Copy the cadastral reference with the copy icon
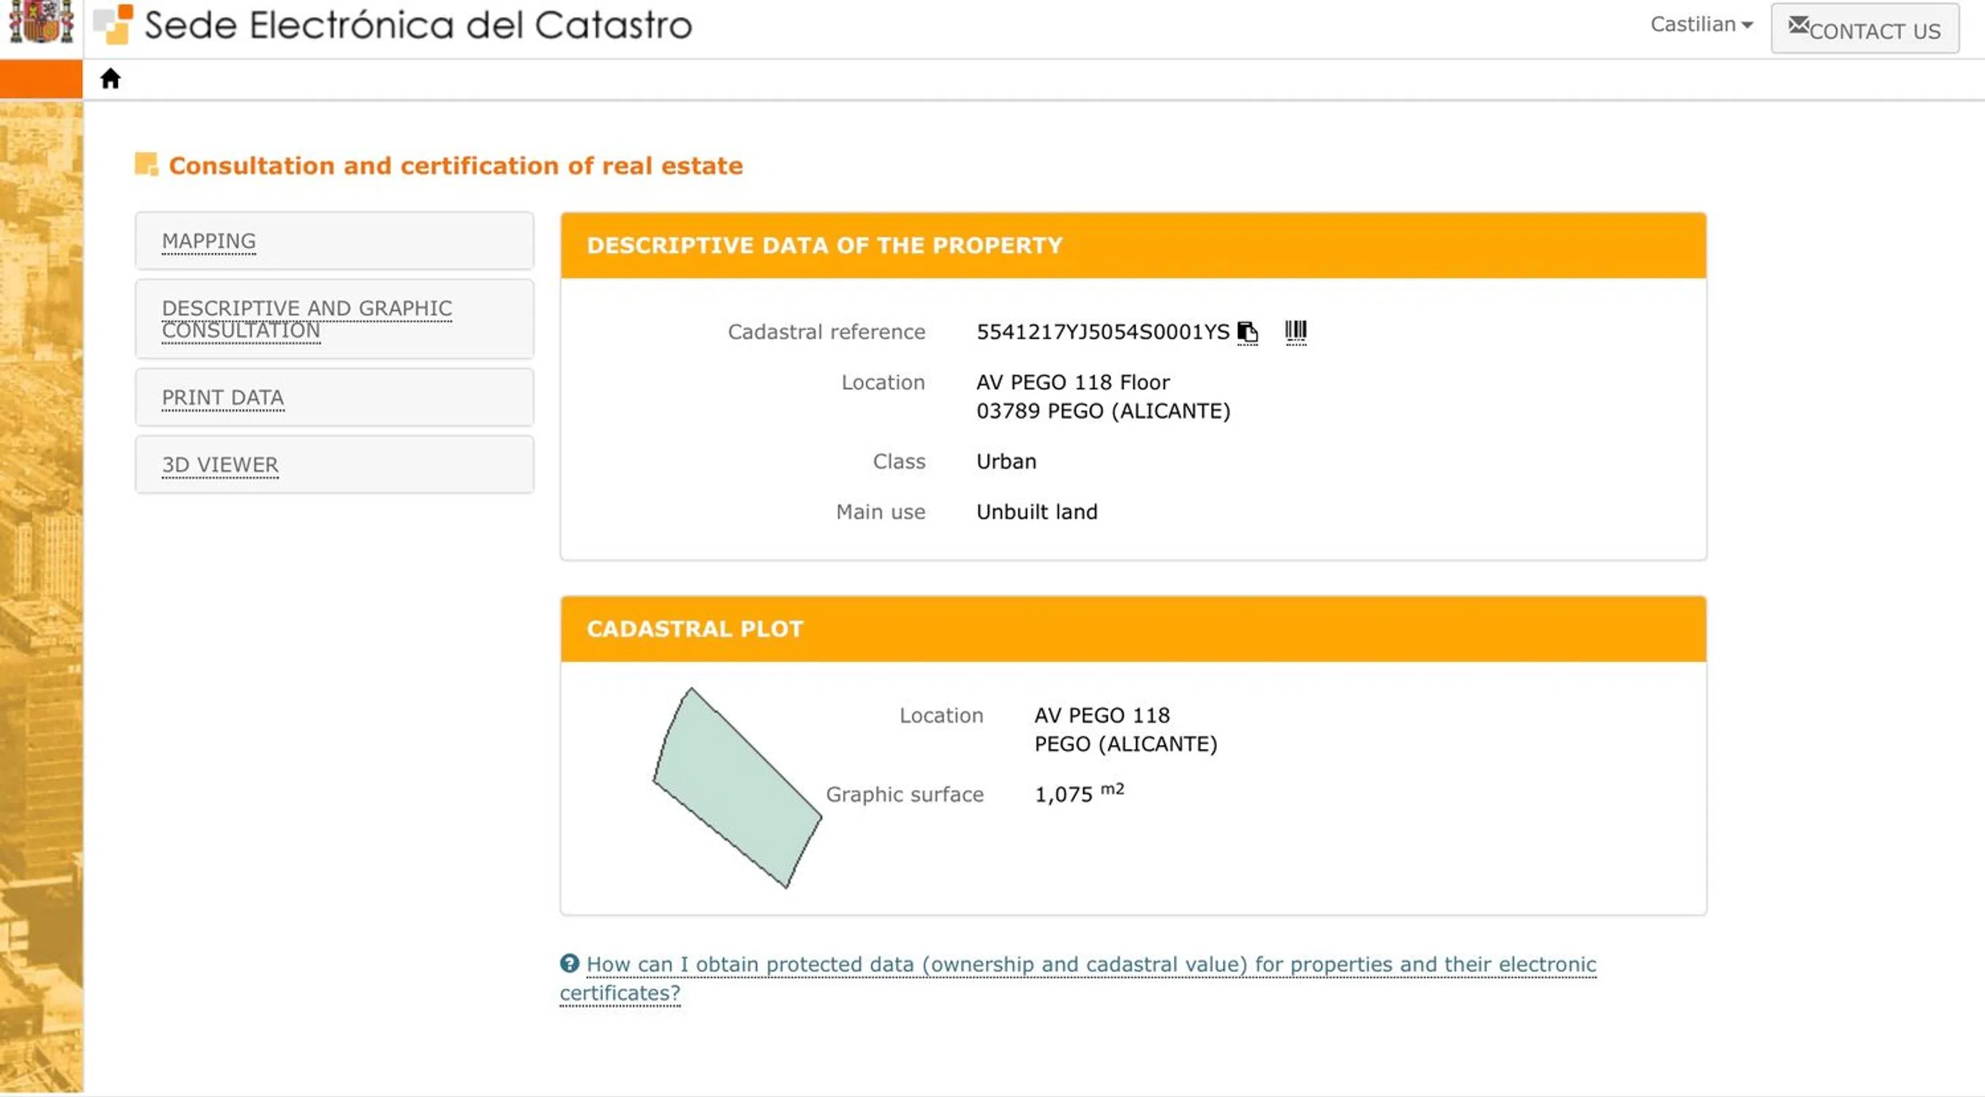Screen dimensions: 1985x1097 point(1247,332)
